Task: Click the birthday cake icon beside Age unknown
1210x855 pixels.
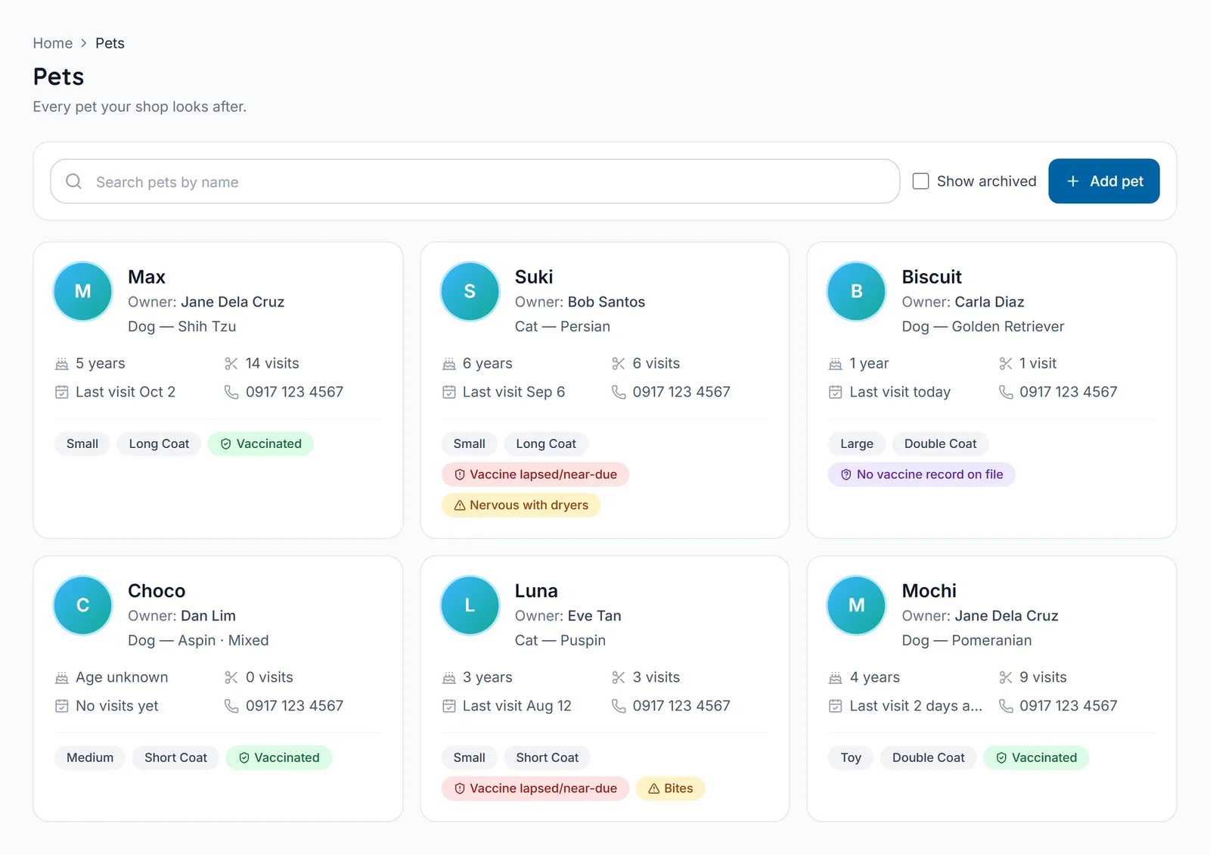Action: 62,678
